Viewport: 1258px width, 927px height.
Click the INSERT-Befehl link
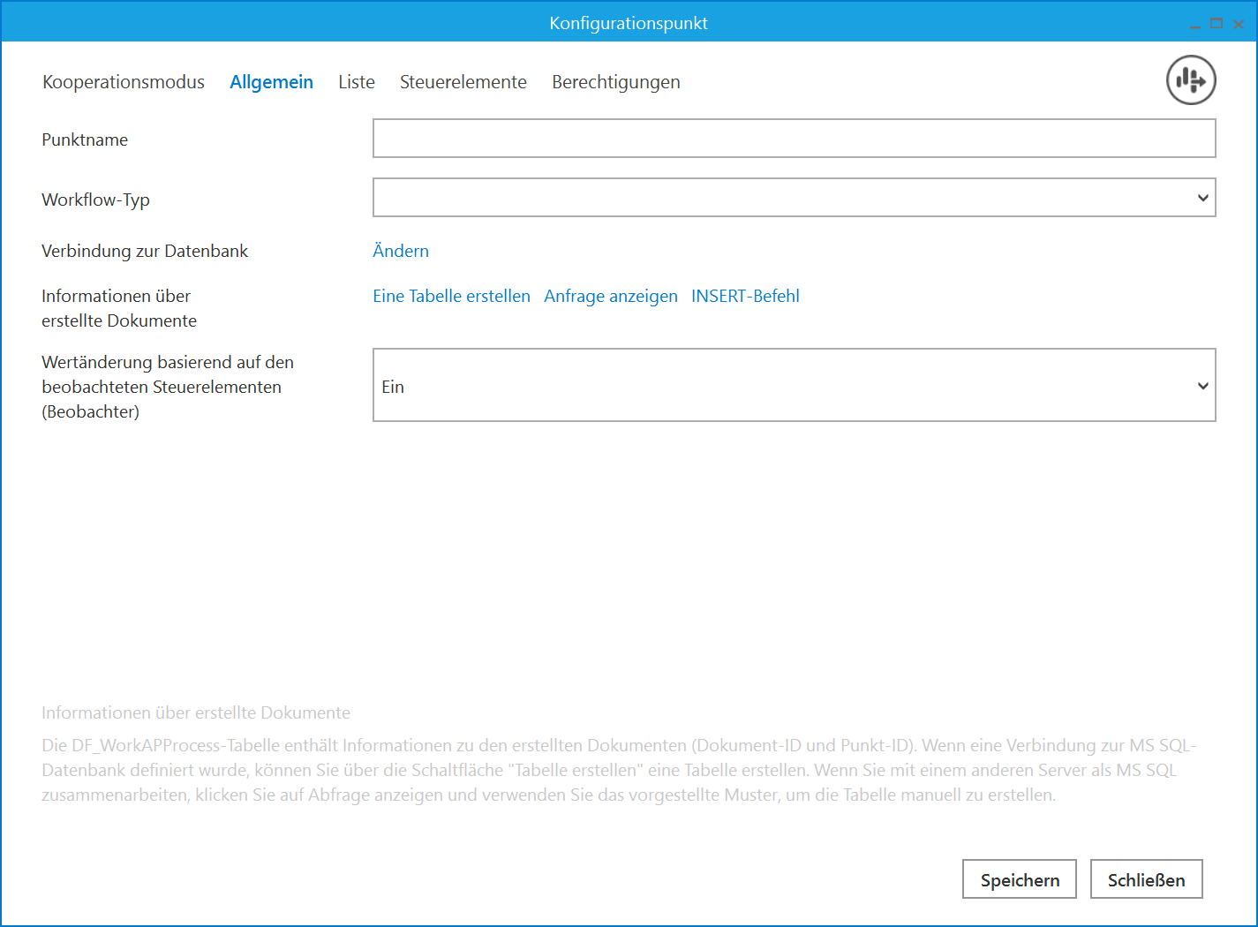(x=745, y=296)
